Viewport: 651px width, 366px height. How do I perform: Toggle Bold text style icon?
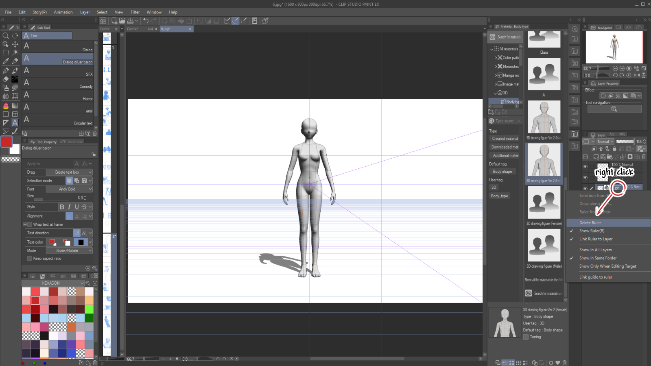[62, 207]
